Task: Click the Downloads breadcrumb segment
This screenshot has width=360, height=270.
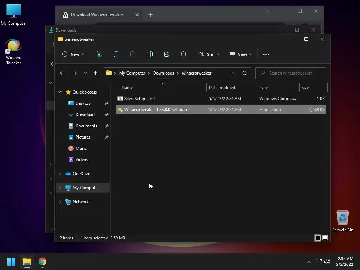Action: pos(164,73)
